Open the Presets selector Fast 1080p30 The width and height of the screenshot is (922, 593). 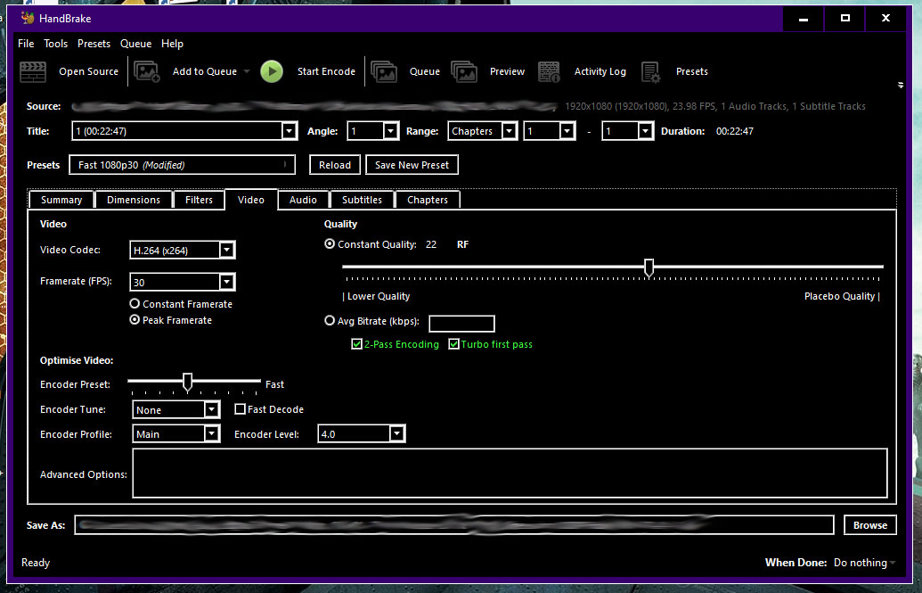pyautogui.click(x=183, y=165)
